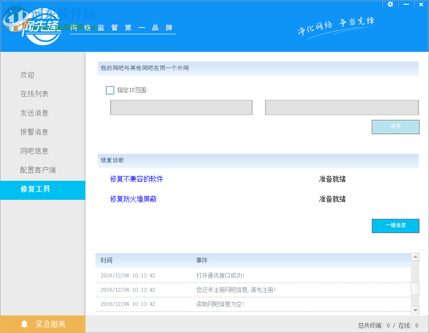Screen dimensions: 429x333
Task: Click the first IP range input box
Action: (181, 108)
